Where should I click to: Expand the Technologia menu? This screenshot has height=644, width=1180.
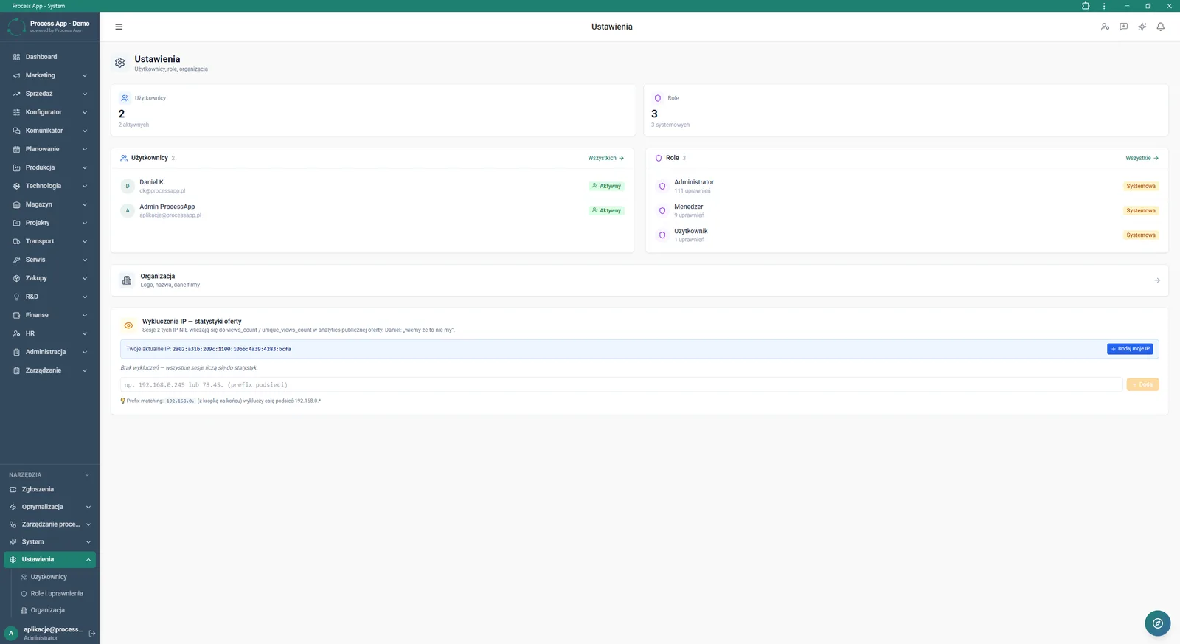point(49,186)
